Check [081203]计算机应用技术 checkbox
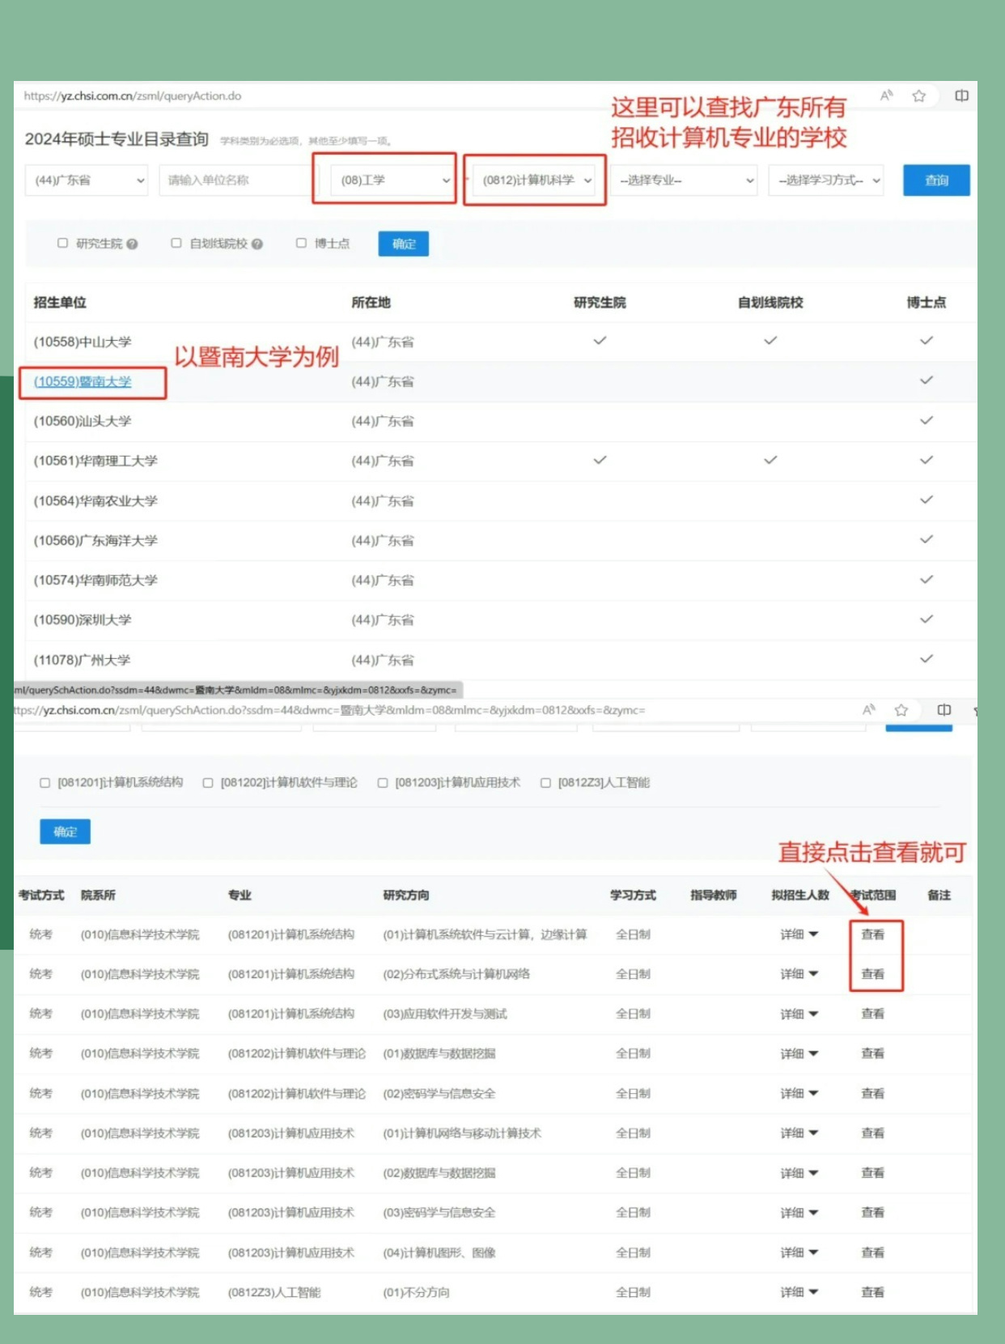This screenshot has height=1344, width=1005. point(383,783)
